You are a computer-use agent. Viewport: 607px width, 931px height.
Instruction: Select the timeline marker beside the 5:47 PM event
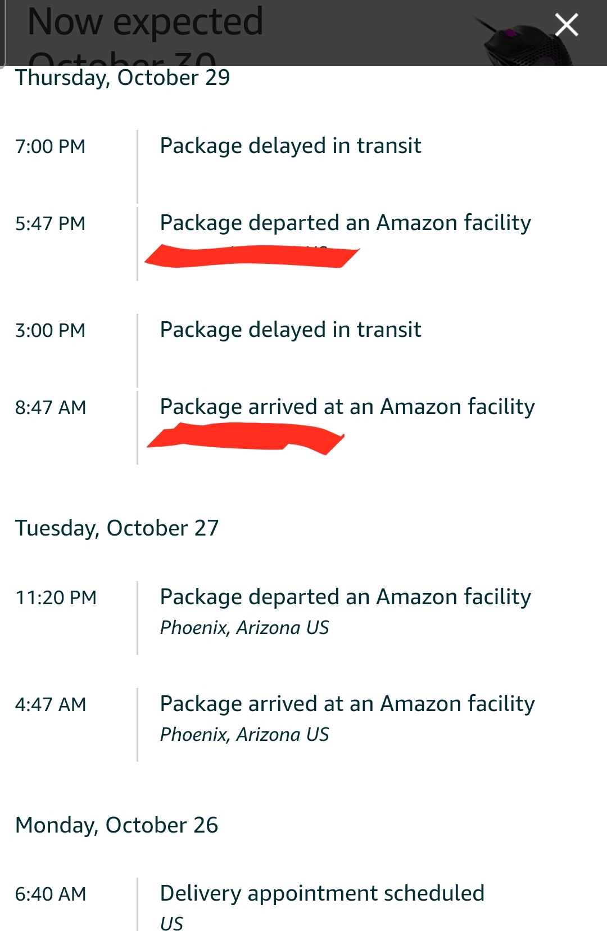click(x=138, y=242)
